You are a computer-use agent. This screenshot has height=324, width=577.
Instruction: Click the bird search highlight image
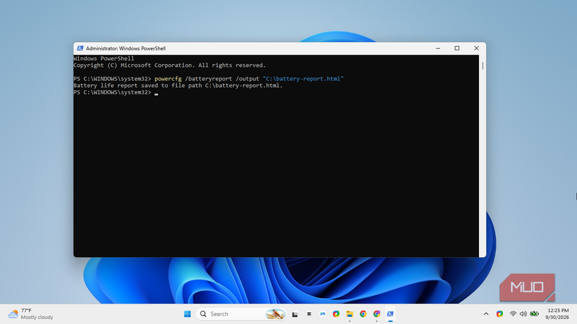[x=276, y=314]
